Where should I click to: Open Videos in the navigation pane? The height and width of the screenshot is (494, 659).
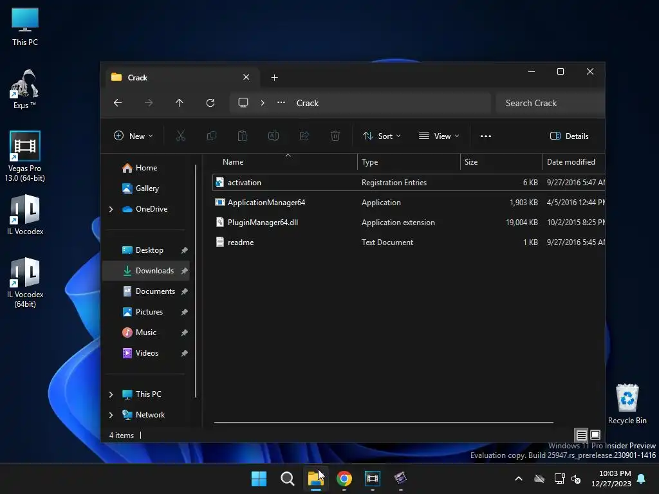[145, 353]
